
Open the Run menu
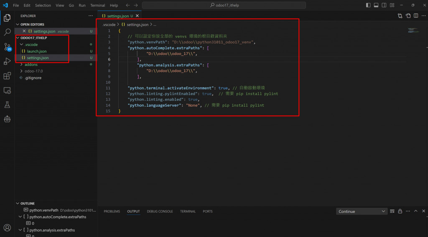click(82, 5)
